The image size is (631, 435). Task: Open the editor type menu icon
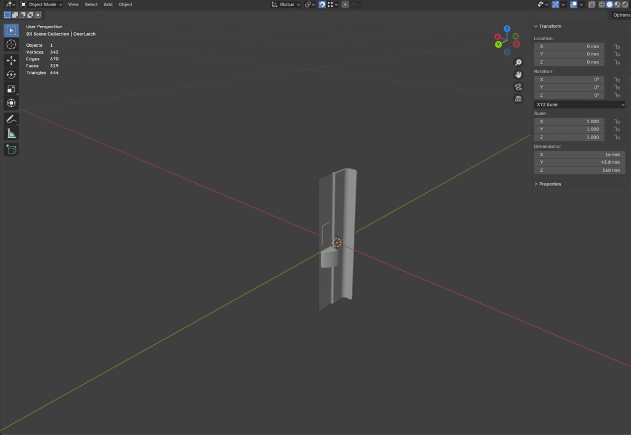pyautogui.click(x=10, y=4)
